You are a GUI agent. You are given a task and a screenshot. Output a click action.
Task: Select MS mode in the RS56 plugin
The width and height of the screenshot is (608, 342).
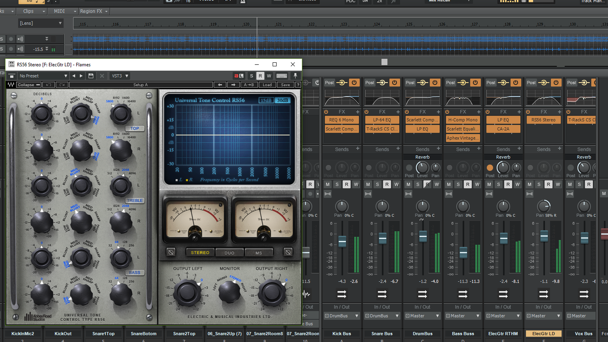(x=259, y=252)
